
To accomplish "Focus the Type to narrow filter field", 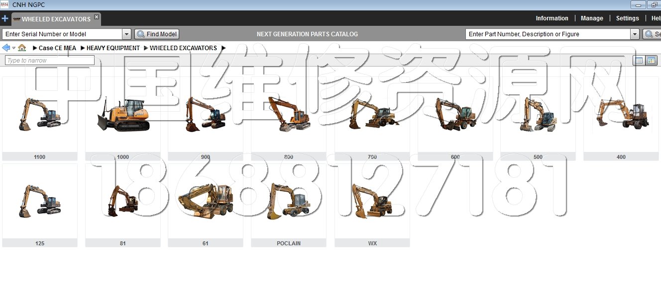I will coord(49,61).
